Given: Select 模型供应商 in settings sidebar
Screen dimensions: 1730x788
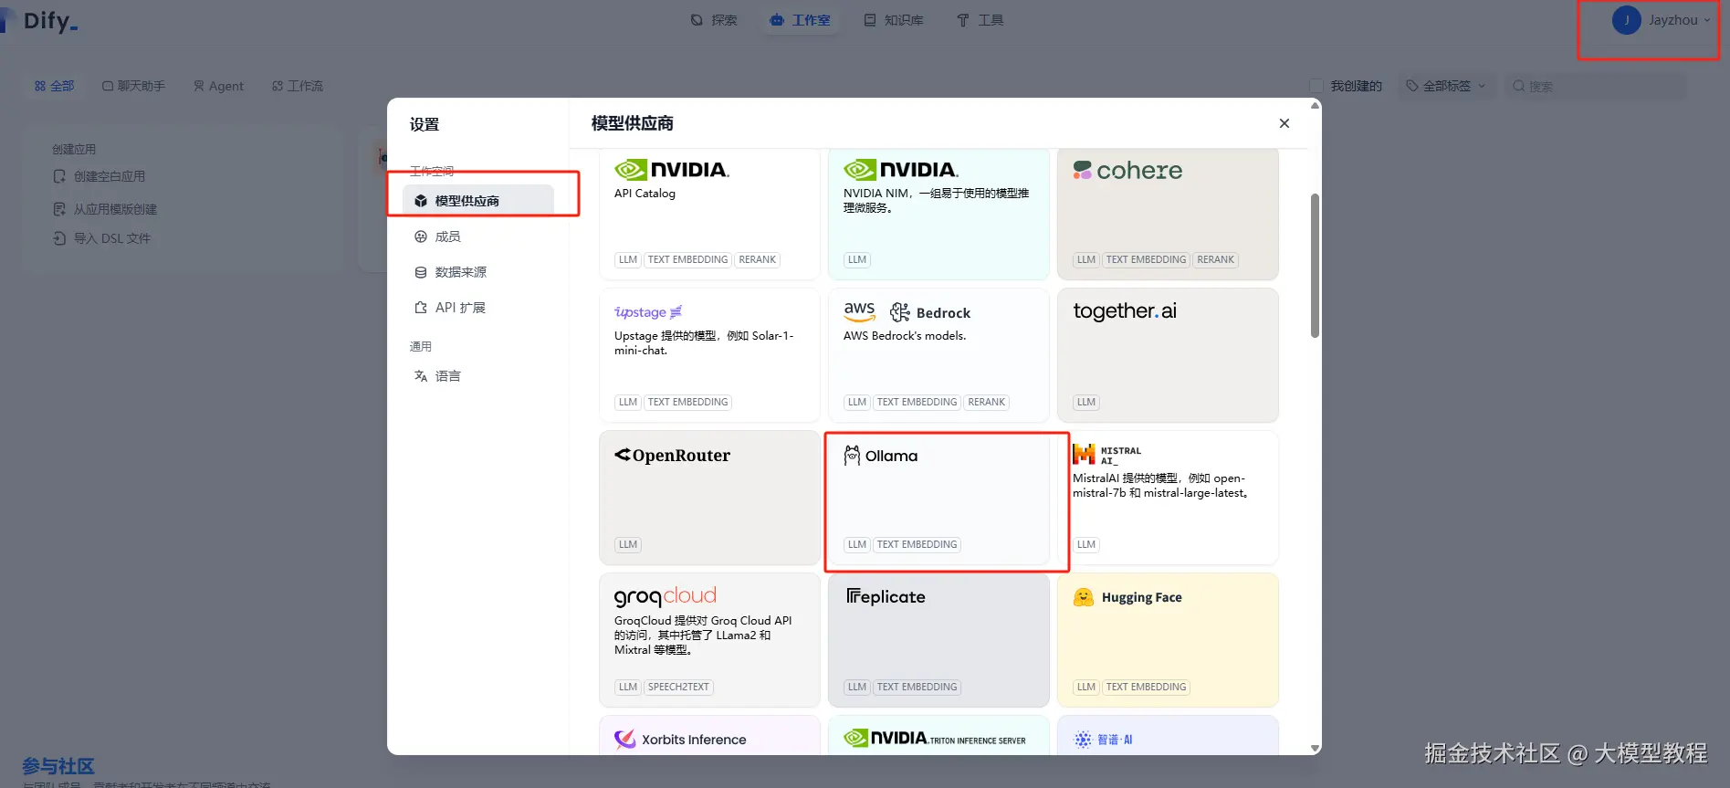Looking at the screenshot, I should tap(478, 201).
